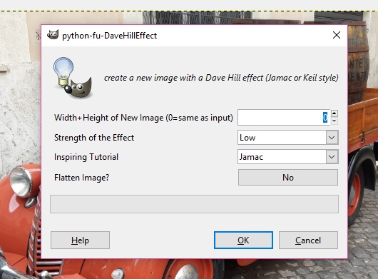Screen dimensions: 378x279
Task: Click the python-fu-DaveHillEffect title text
Action: pyautogui.click(x=109, y=36)
